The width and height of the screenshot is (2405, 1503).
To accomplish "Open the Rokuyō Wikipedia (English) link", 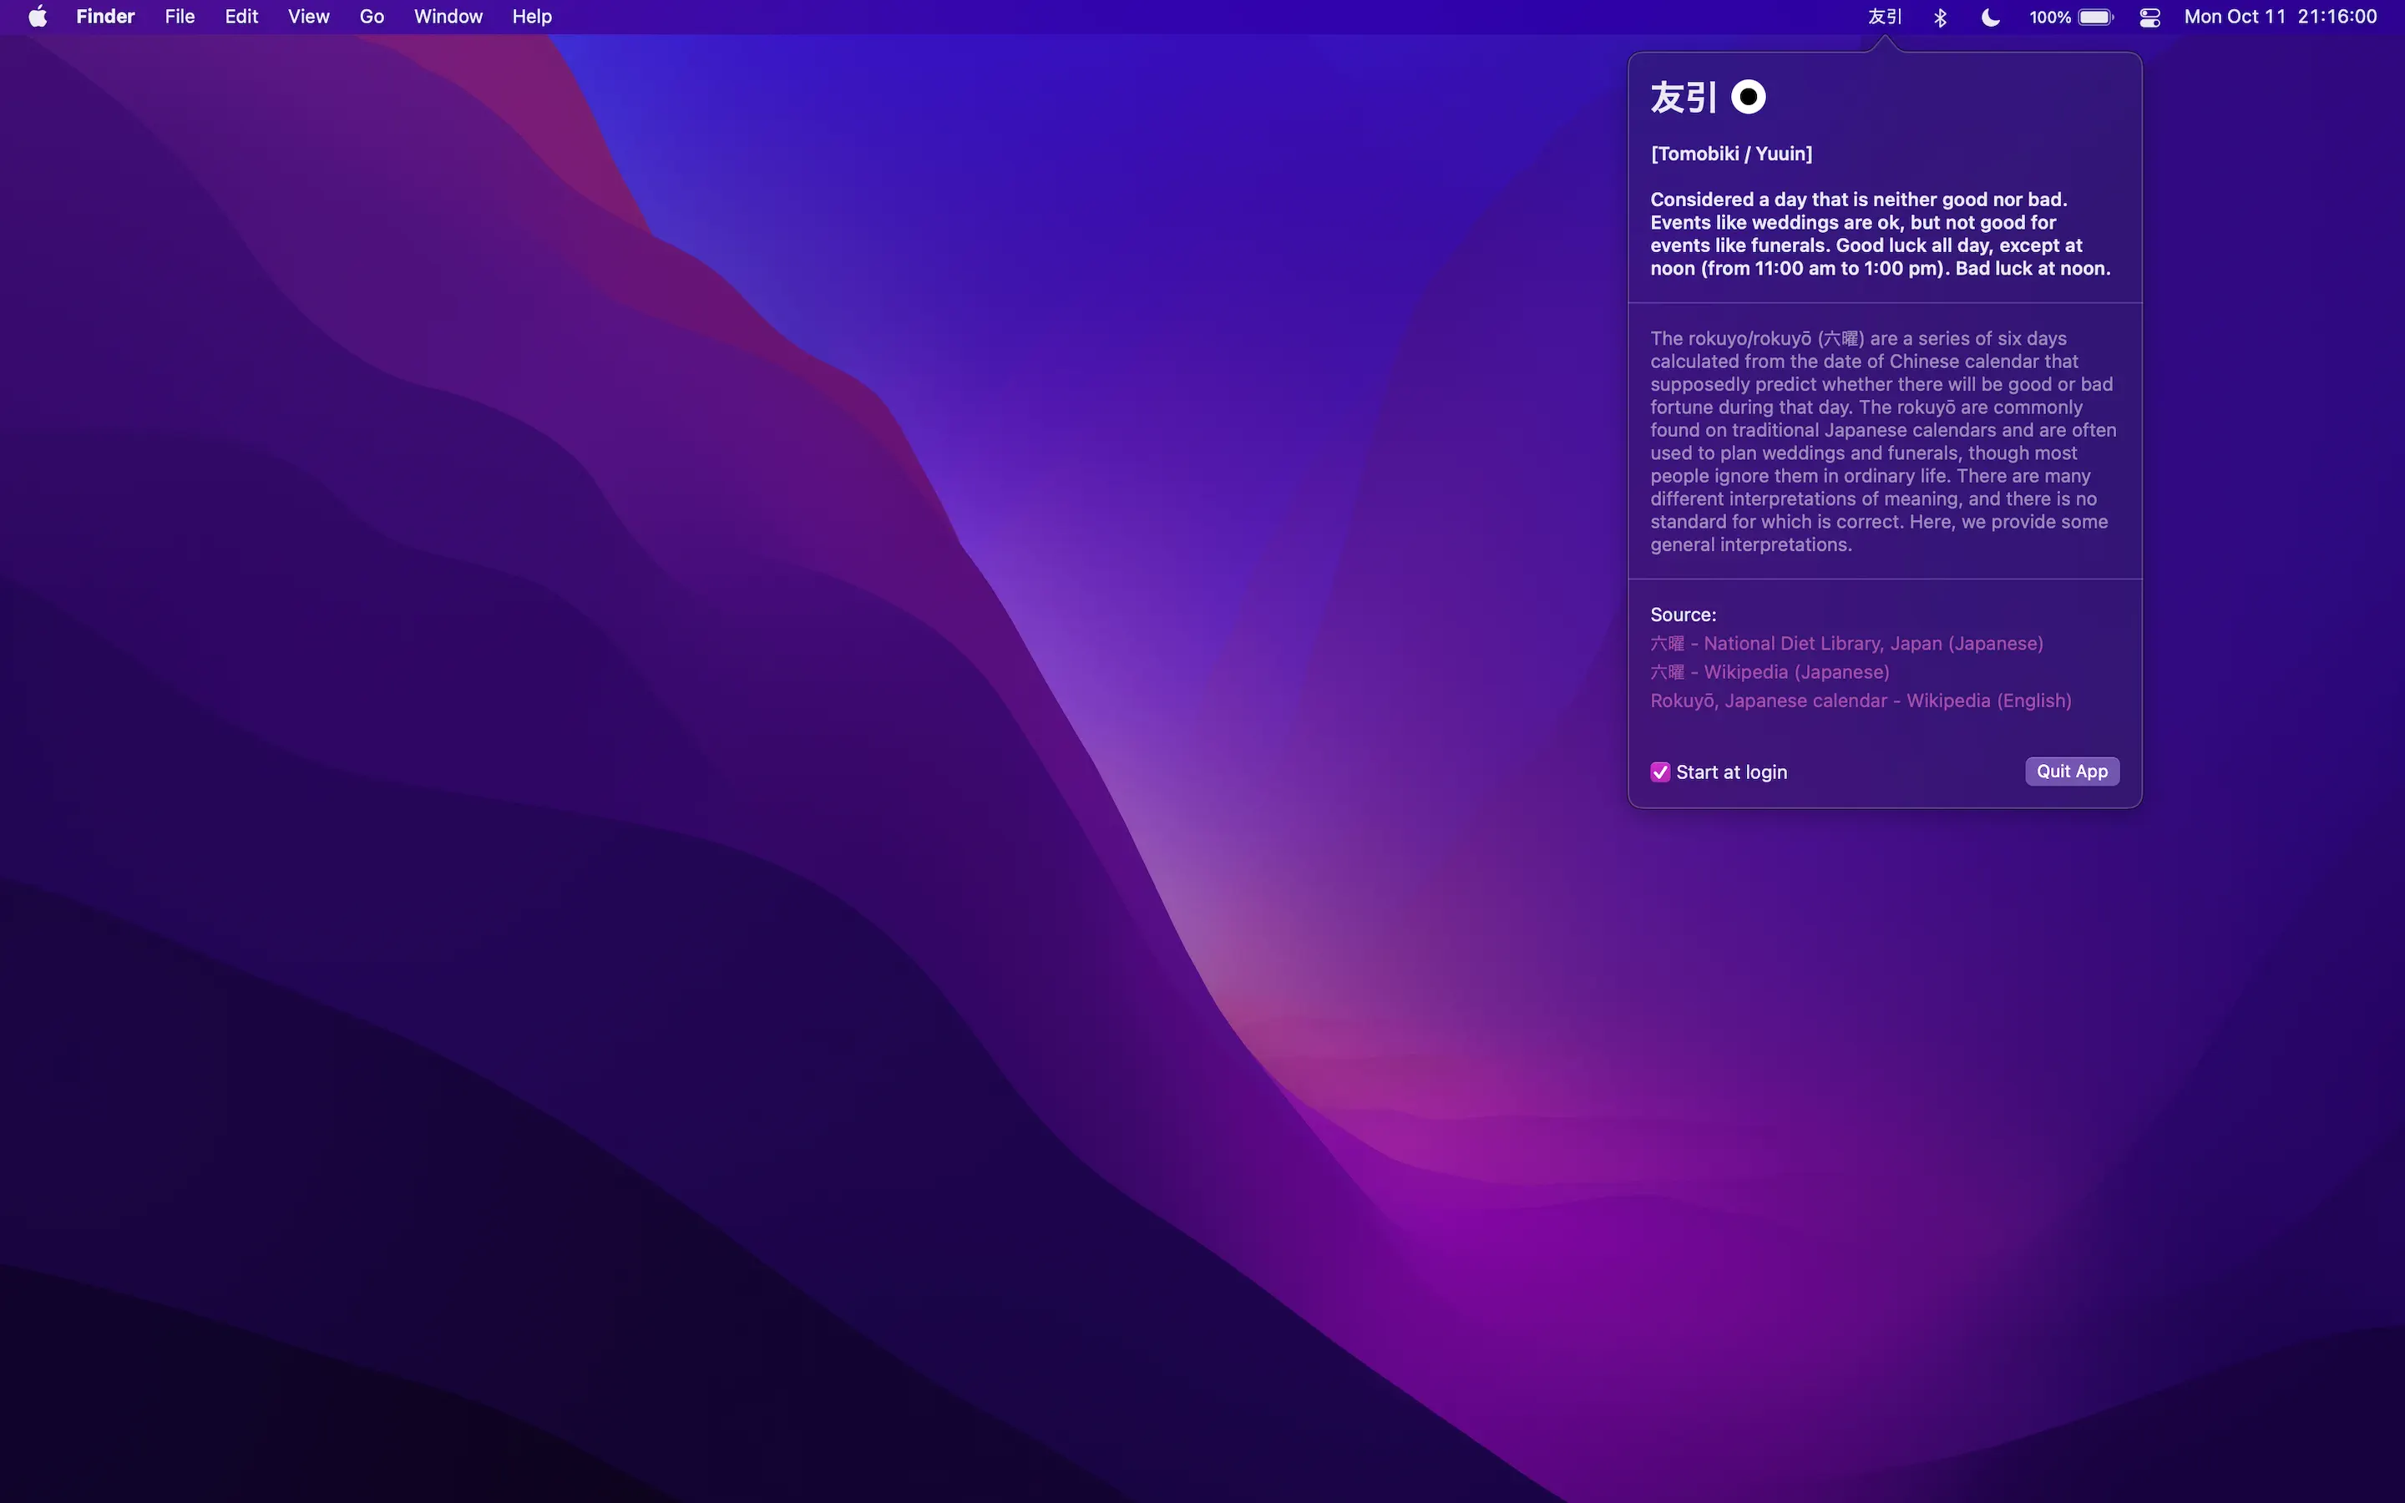I will click(1861, 701).
